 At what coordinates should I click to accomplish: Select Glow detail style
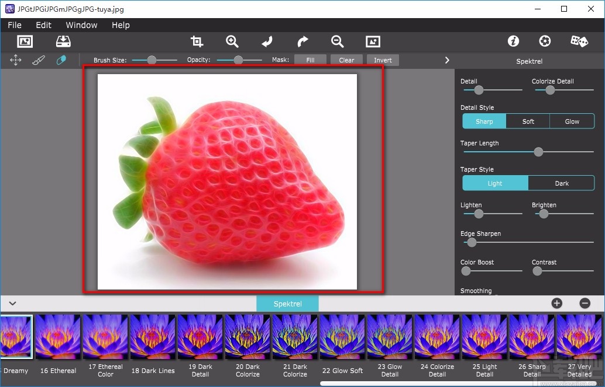(572, 121)
